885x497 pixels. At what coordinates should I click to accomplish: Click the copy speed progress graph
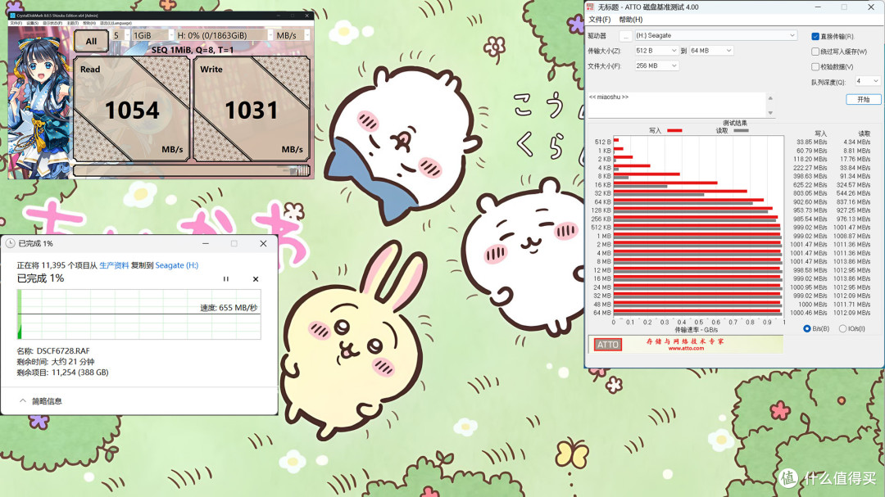138,314
